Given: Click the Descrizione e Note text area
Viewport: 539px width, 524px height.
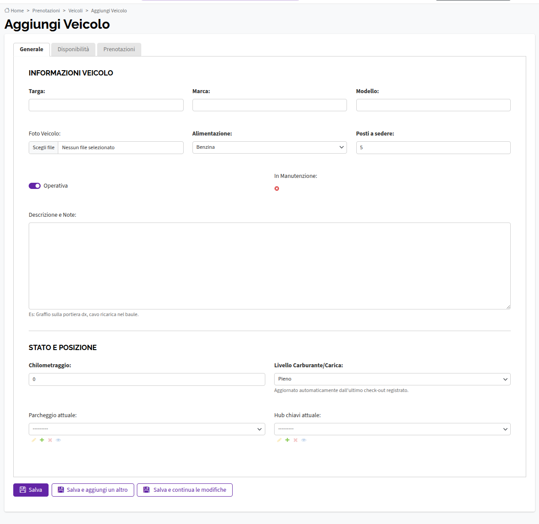Looking at the screenshot, I should pos(270,266).
